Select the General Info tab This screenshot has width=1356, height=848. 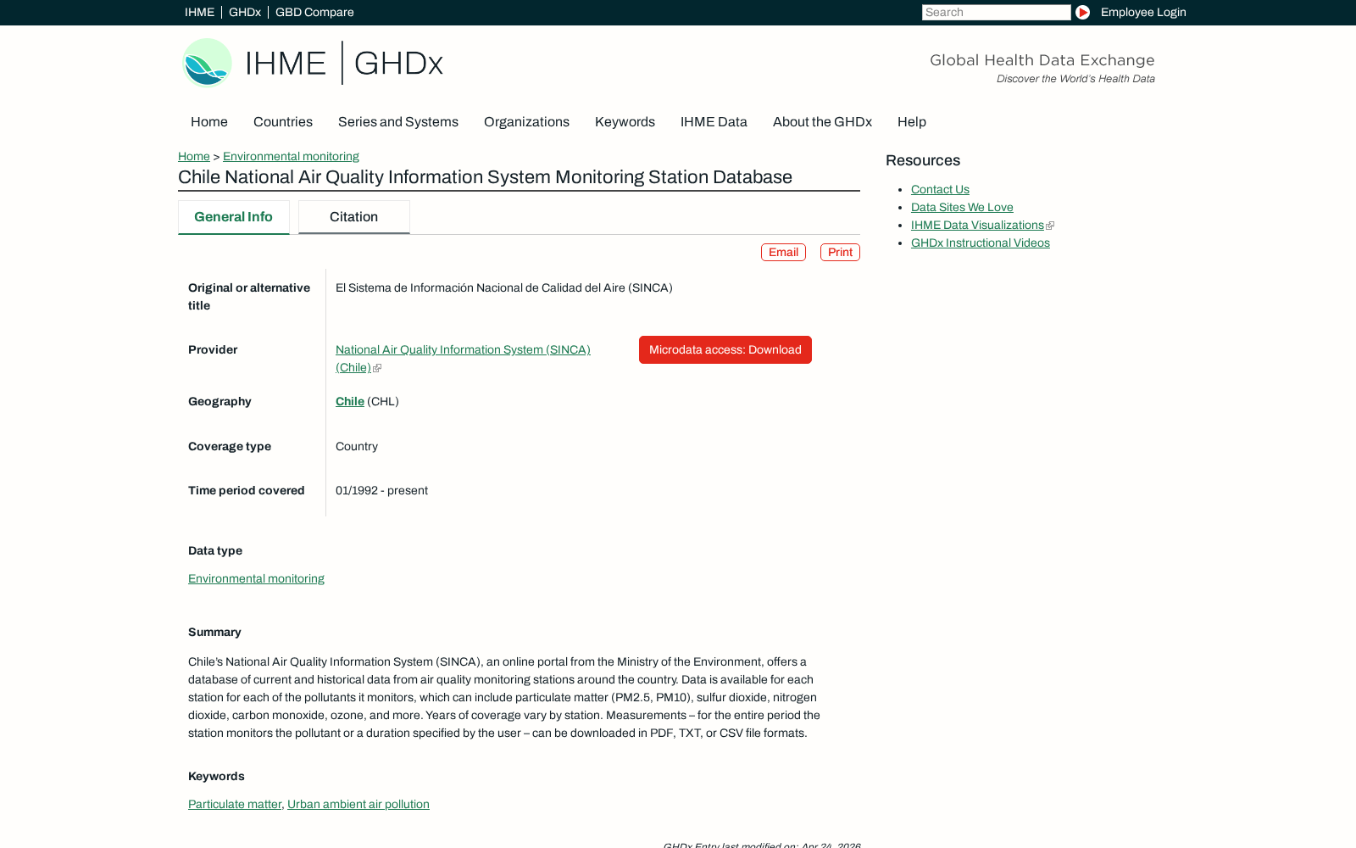[234, 217]
